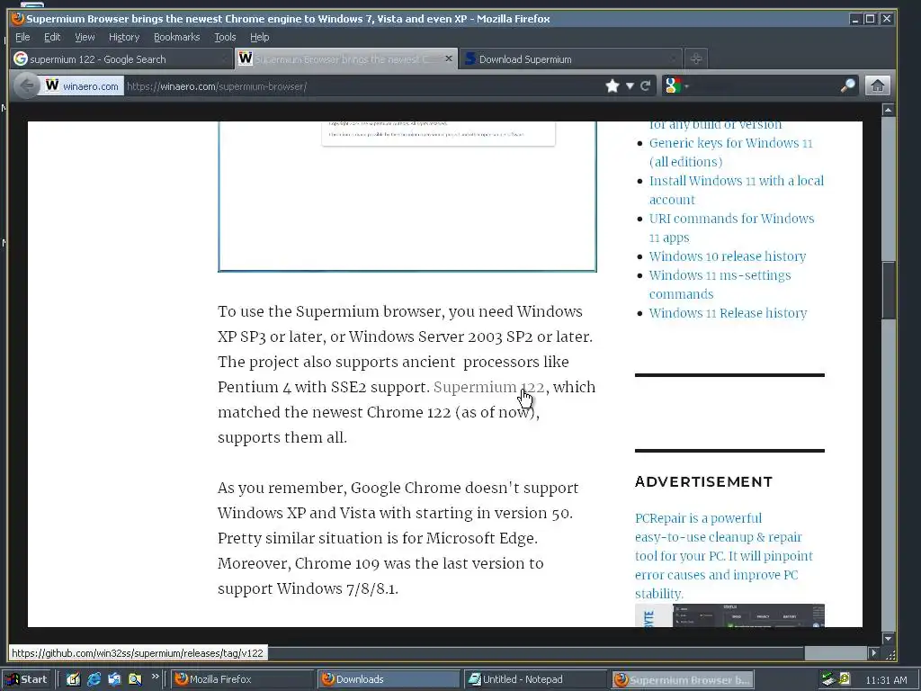Click the article screenshot image
The image size is (921, 691).
(407, 196)
